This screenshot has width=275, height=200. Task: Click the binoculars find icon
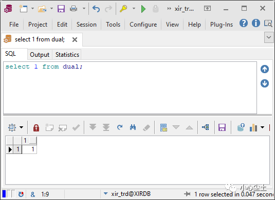pos(133,127)
